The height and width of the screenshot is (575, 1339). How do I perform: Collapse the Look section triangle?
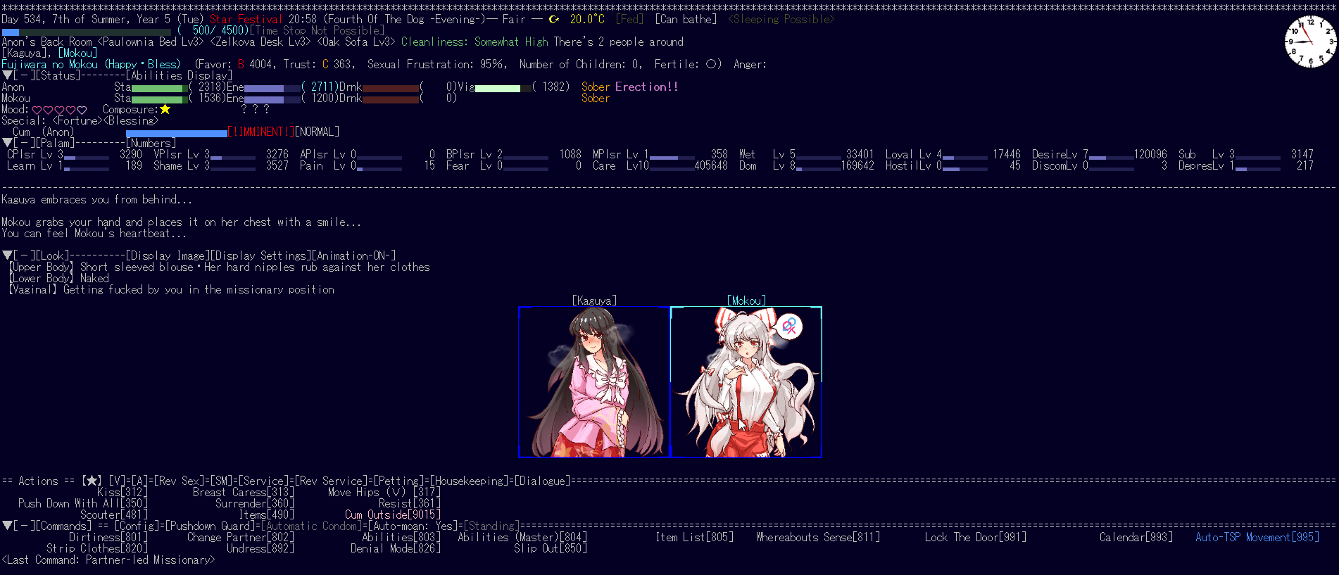click(7, 255)
